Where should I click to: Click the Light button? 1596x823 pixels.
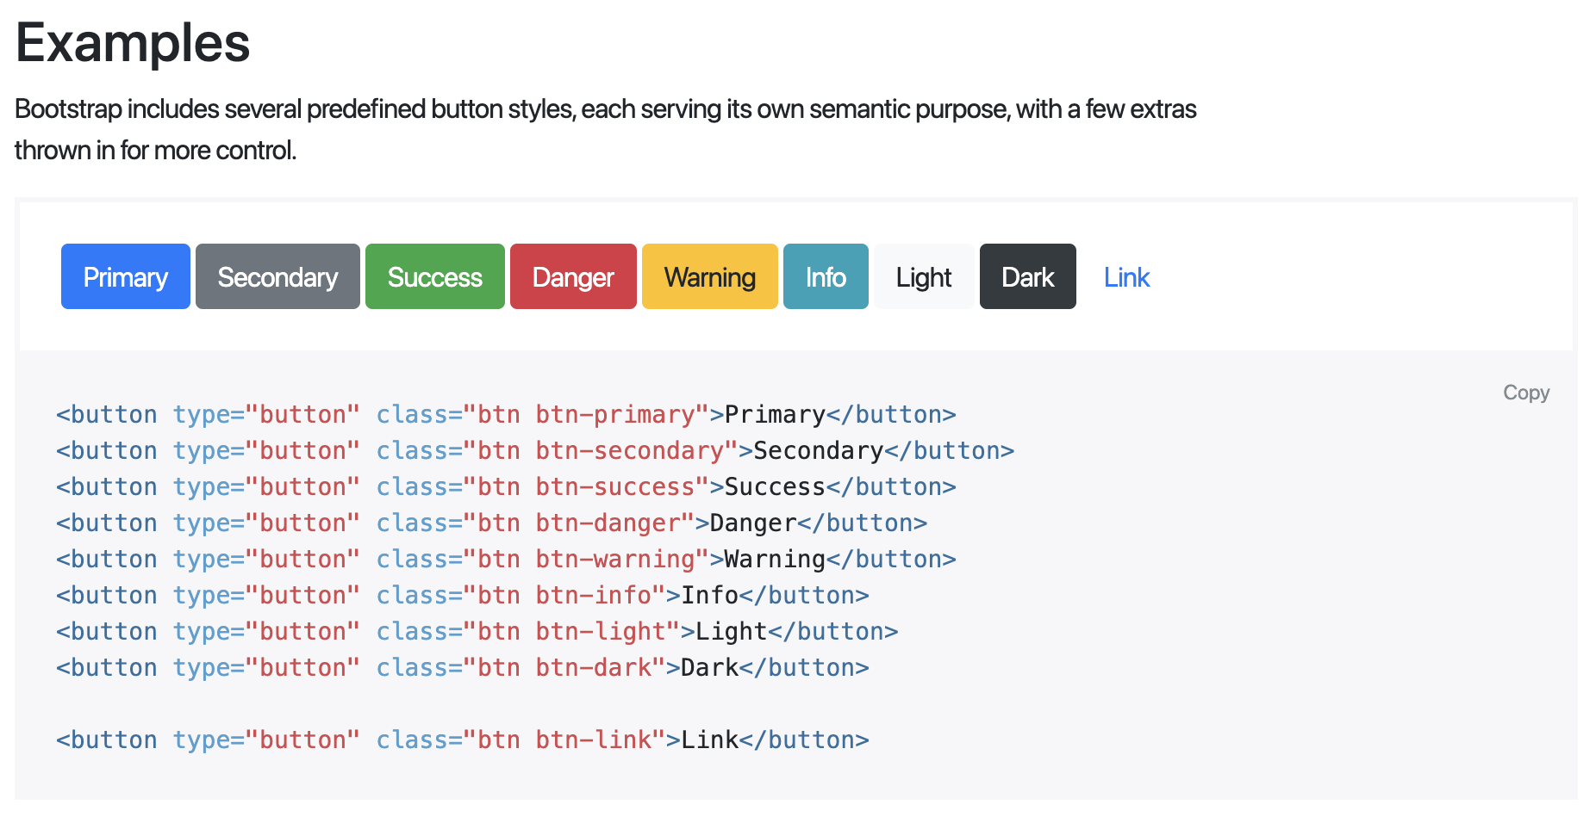923,276
